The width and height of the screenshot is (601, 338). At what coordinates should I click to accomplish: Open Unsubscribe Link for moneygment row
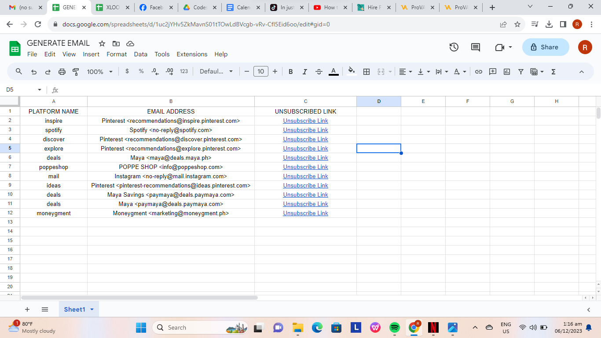[306, 213]
